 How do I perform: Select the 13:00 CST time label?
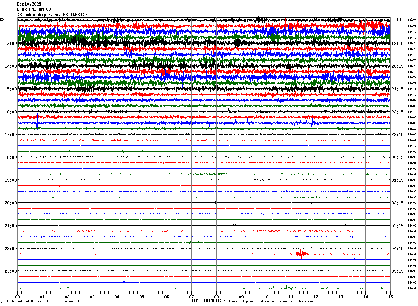(11, 44)
